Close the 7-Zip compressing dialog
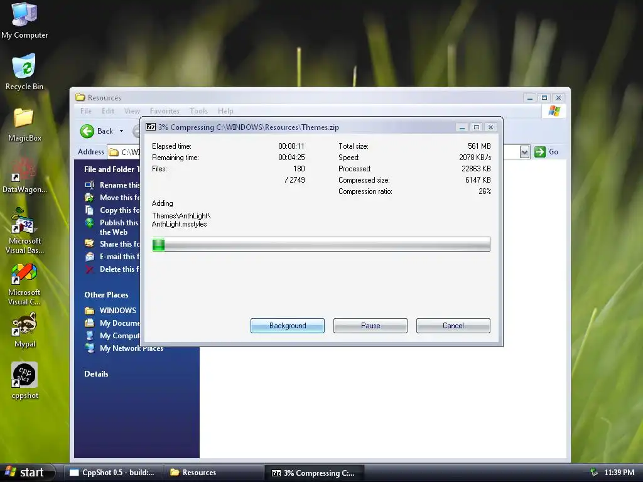The height and width of the screenshot is (482, 643). 490,127
